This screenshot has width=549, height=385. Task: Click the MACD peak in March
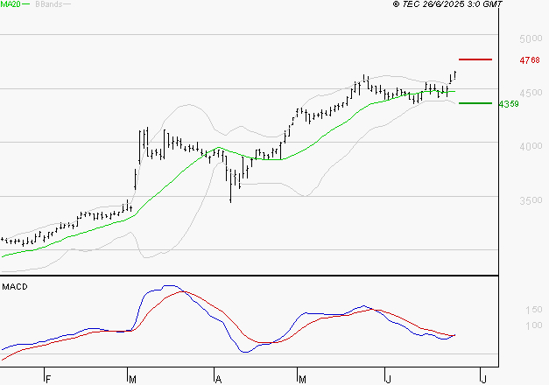pos(171,286)
